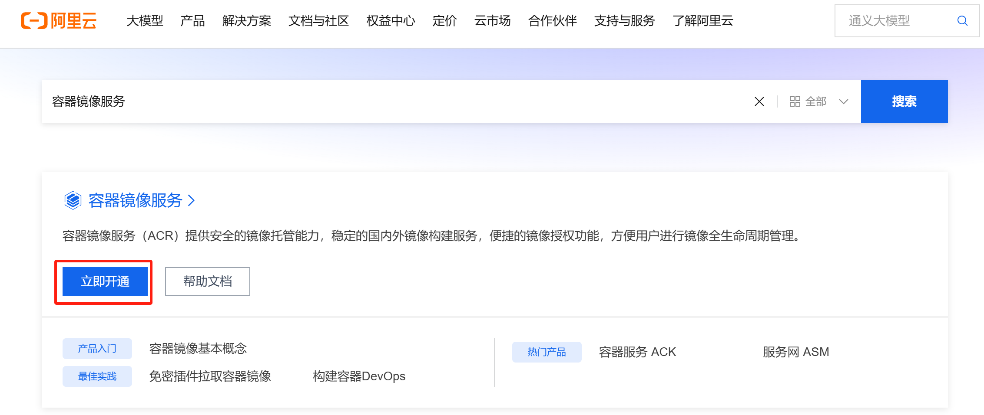Click the top search magnifier icon
This screenshot has height=415, width=984.
(x=962, y=21)
